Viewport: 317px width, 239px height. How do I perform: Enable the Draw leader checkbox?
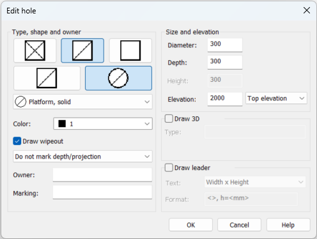point(169,167)
